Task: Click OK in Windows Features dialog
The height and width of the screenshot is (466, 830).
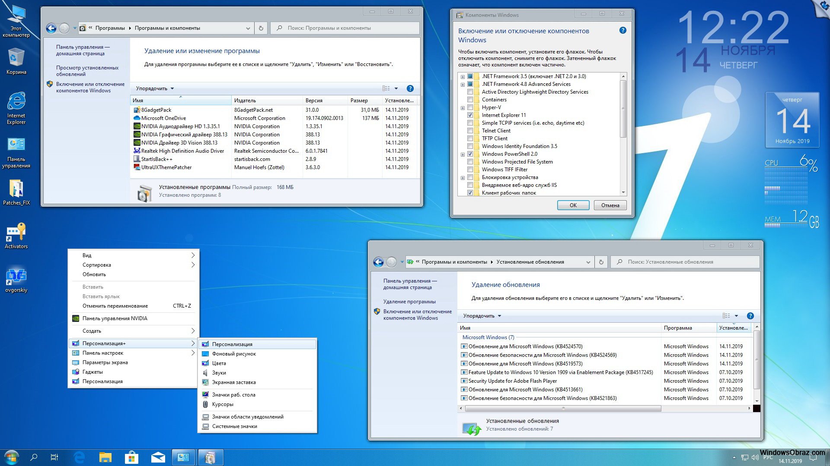Action: click(x=573, y=205)
